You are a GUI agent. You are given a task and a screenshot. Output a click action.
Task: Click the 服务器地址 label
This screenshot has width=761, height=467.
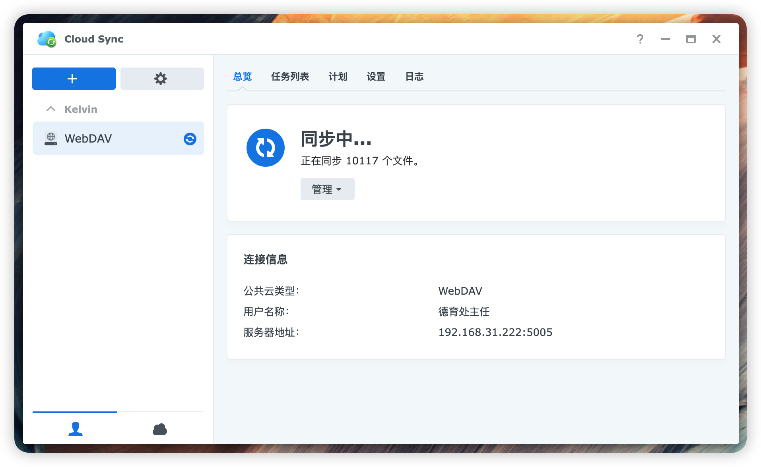[271, 332]
